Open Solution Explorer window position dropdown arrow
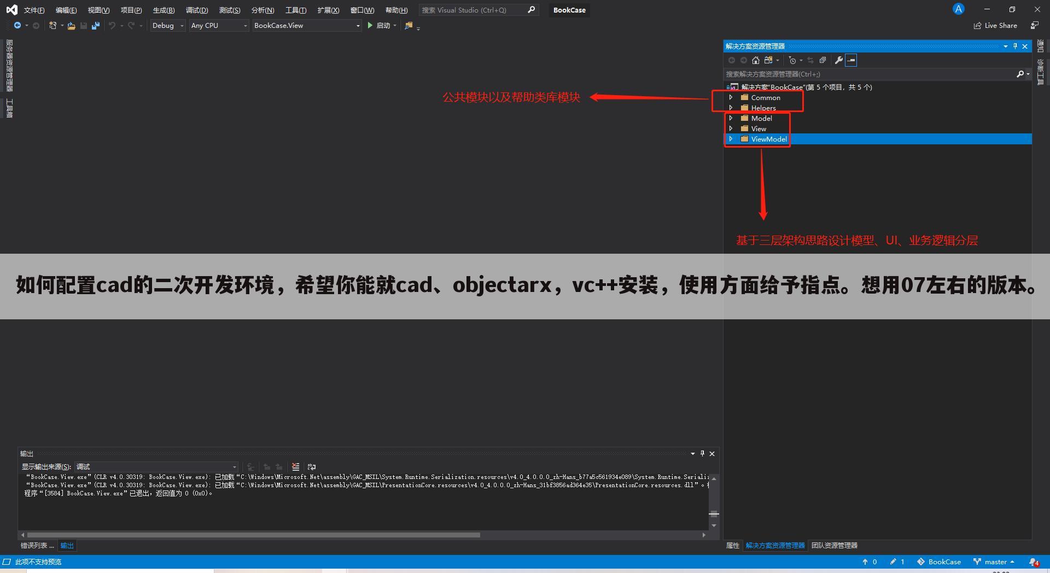The height and width of the screenshot is (573, 1050). pyautogui.click(x=1006, y=46)
